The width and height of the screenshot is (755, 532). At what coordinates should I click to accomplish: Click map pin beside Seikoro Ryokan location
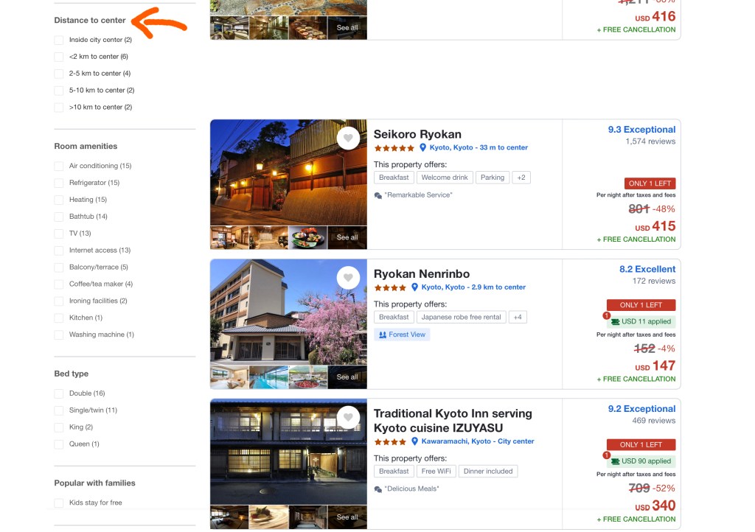coord(423,147)
